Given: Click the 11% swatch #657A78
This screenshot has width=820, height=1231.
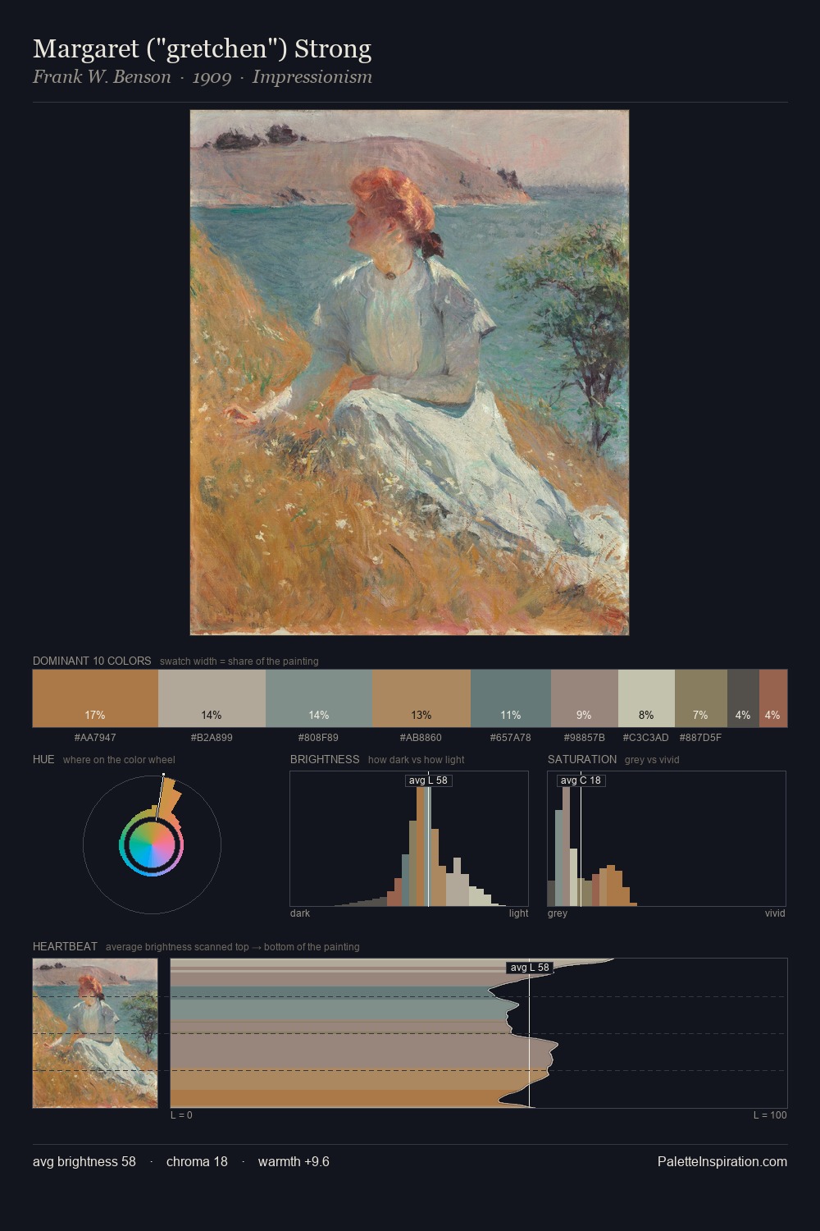Looking at the screenshot, I should [511, 698].
